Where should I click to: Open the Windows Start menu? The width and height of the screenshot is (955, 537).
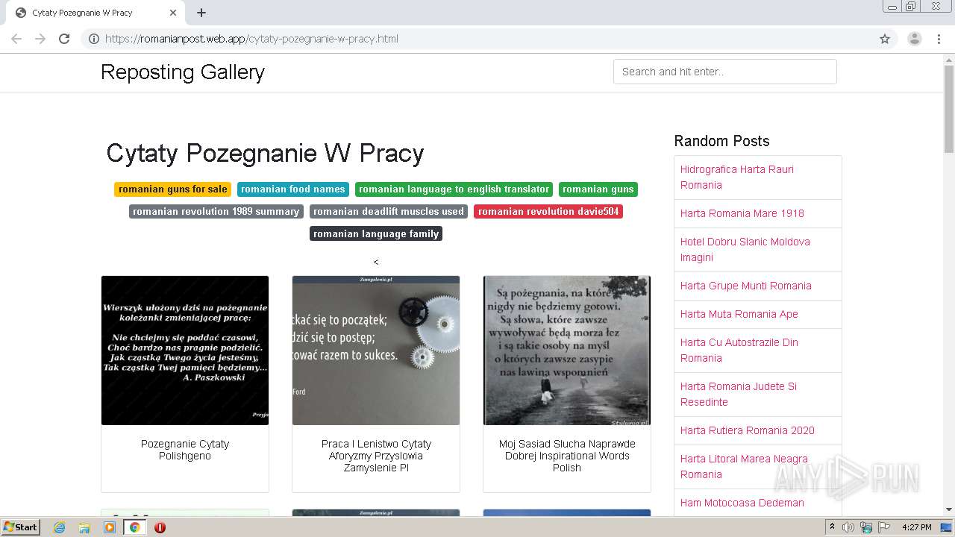(x=21, y=527)
